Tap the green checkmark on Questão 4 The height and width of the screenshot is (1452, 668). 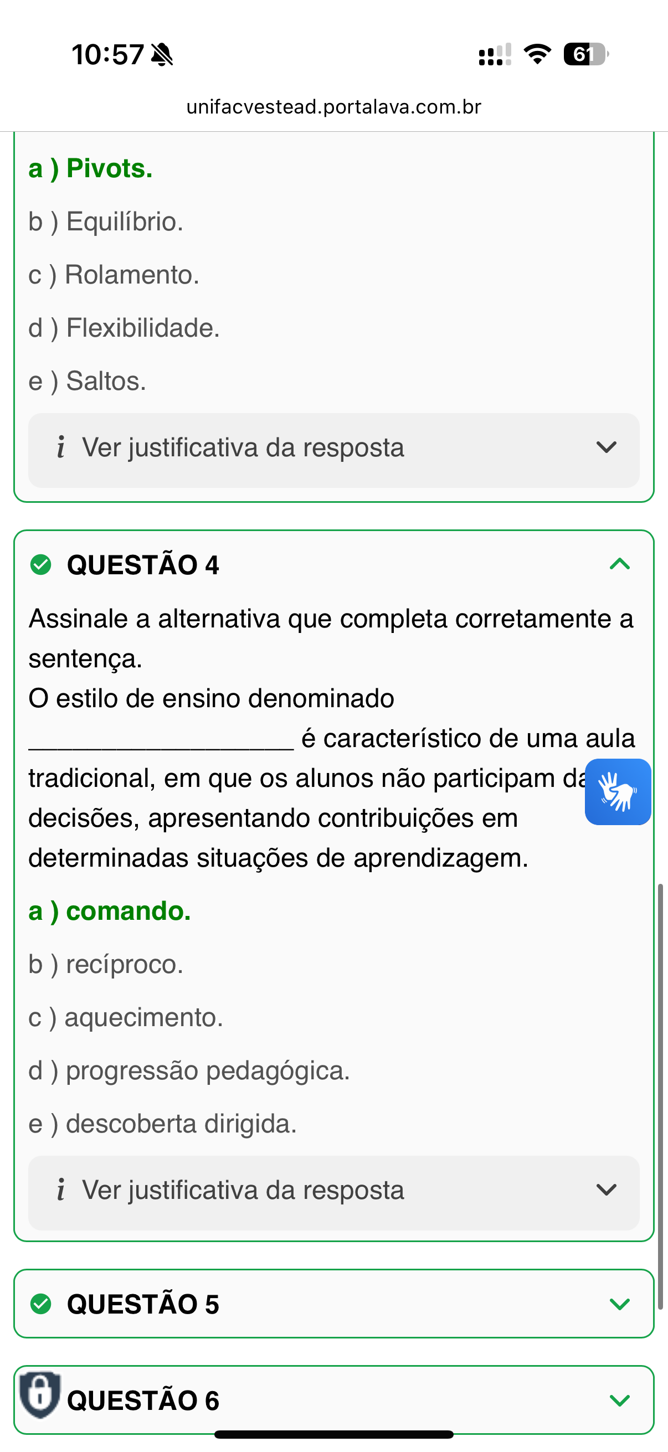(40, 564)
